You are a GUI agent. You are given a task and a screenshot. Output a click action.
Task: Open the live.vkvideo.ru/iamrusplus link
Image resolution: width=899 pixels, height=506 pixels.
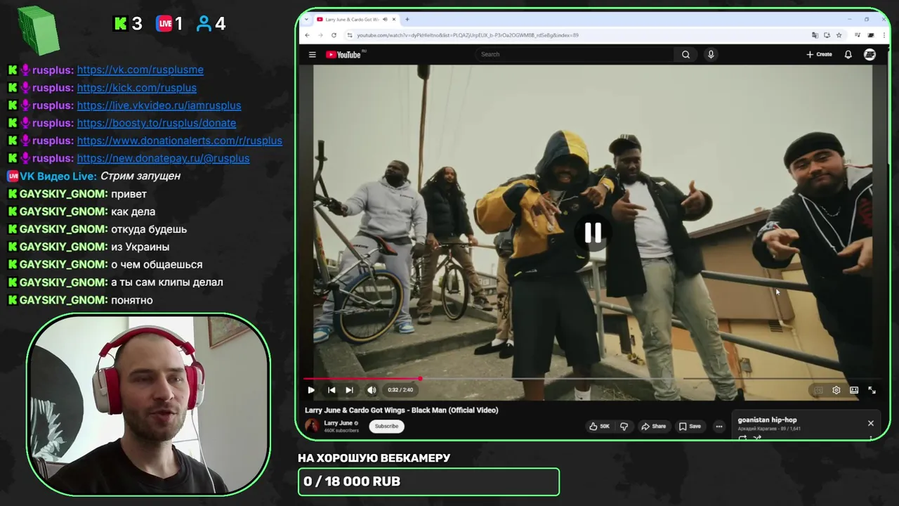click(159, 105)
